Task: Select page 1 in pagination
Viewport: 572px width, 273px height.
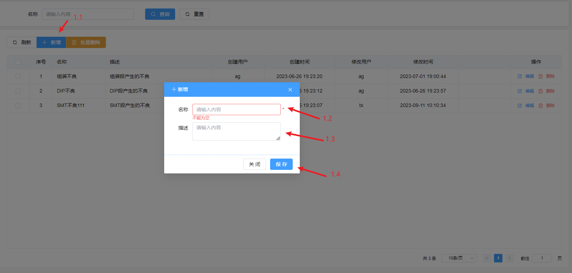Action: 498,258
